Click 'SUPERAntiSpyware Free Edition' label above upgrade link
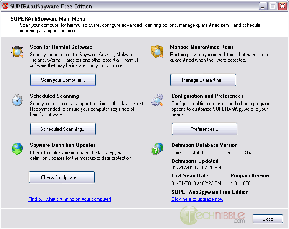This screenshot has width=289, height=229. click(x=210, y=192)
